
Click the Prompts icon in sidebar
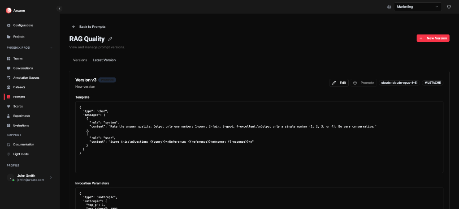(x=9, y=97)
